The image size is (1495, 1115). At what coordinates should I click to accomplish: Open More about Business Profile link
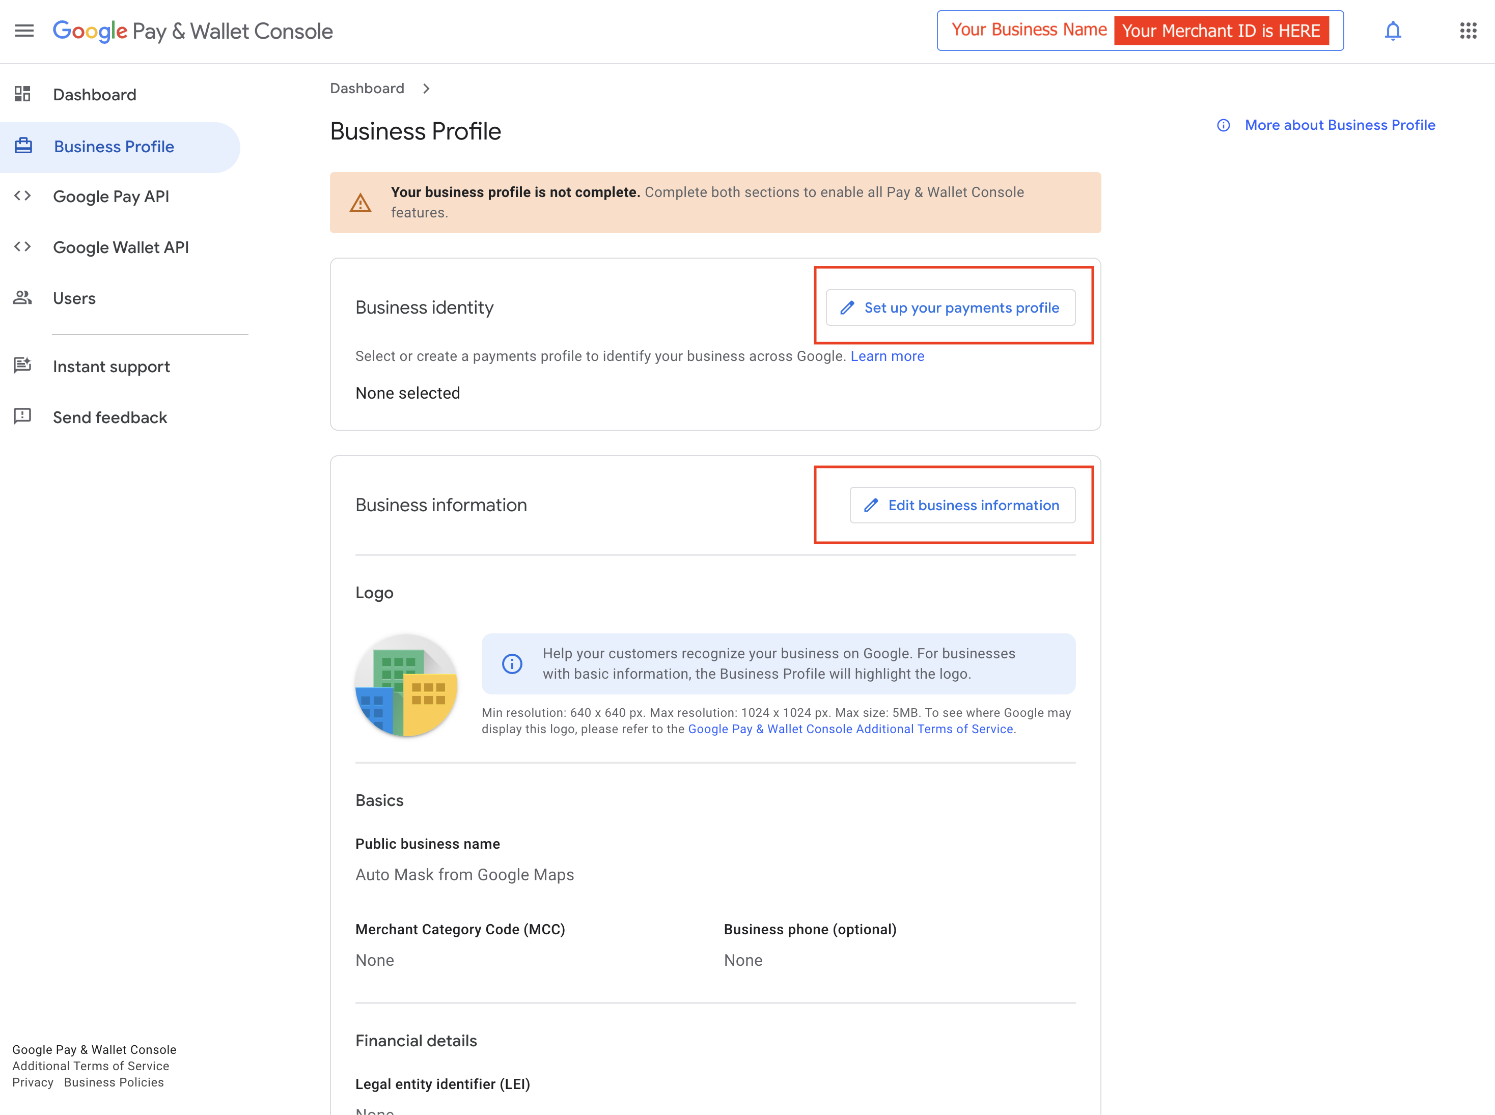click(1339, 126)
